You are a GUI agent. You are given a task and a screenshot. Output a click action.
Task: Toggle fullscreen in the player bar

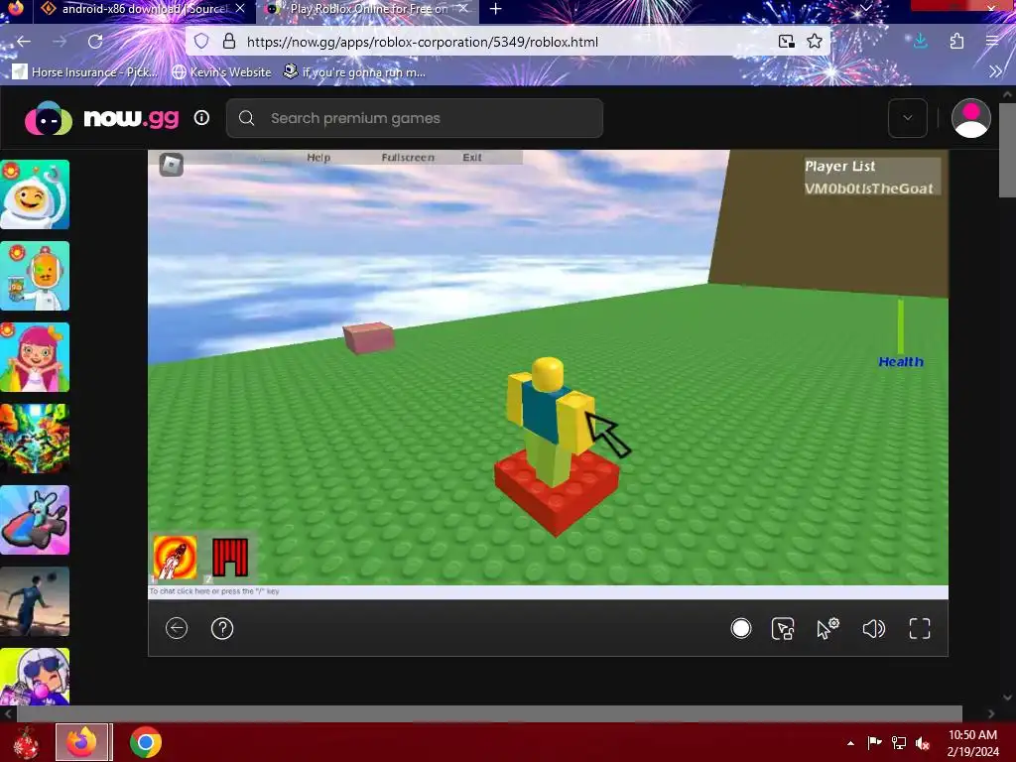(x=920, y=628)
